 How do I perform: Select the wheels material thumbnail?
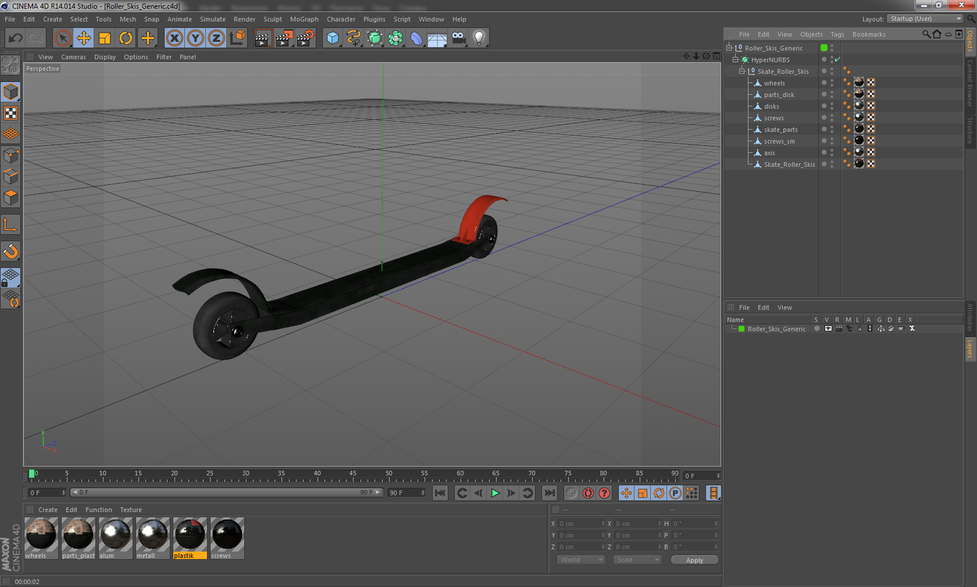point(41,535)
